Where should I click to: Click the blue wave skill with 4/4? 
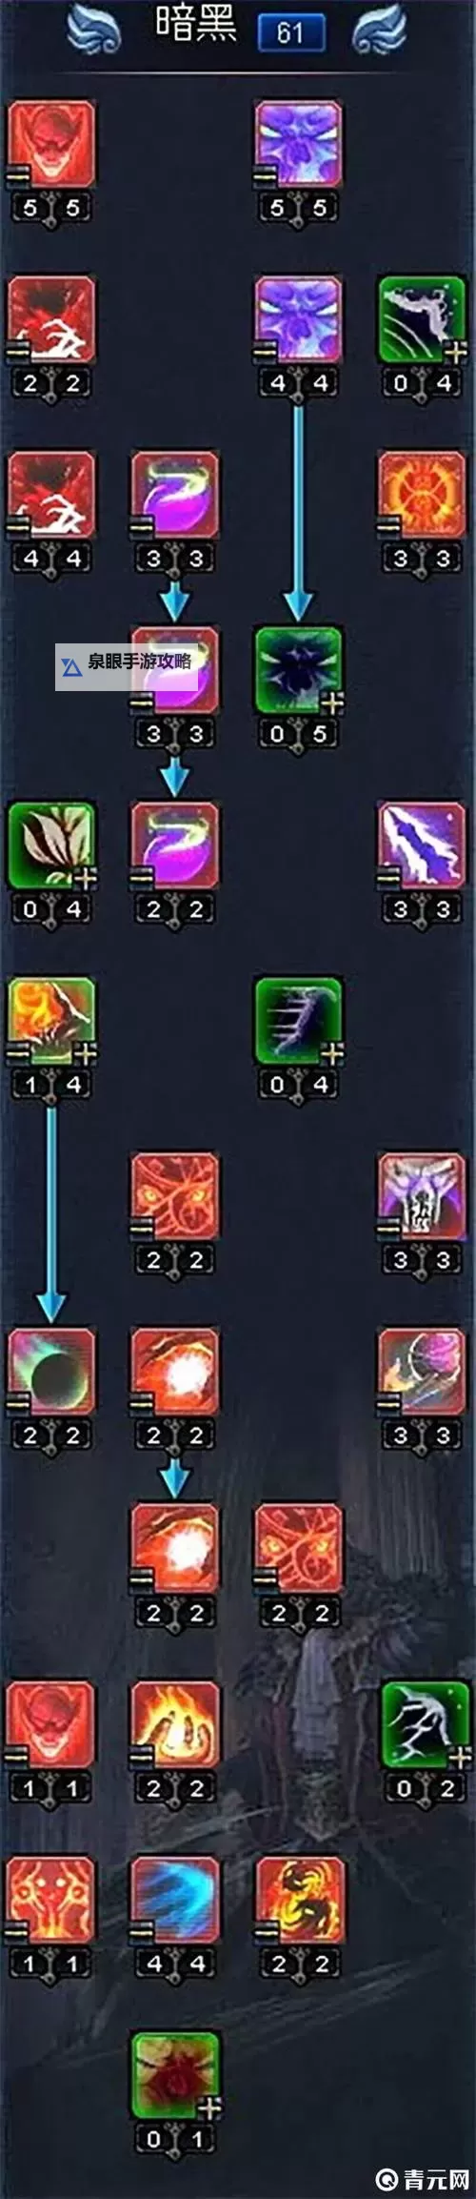point(175,1901)
